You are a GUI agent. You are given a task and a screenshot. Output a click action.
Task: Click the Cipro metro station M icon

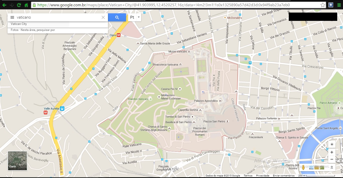point(119,35)
